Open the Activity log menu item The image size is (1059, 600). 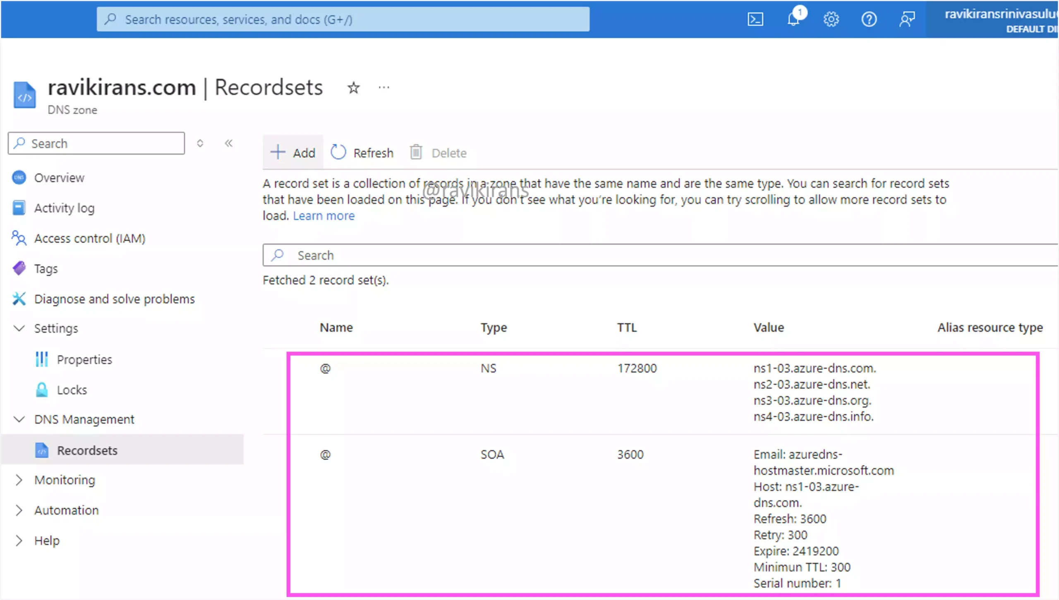[x=64, y=208]
